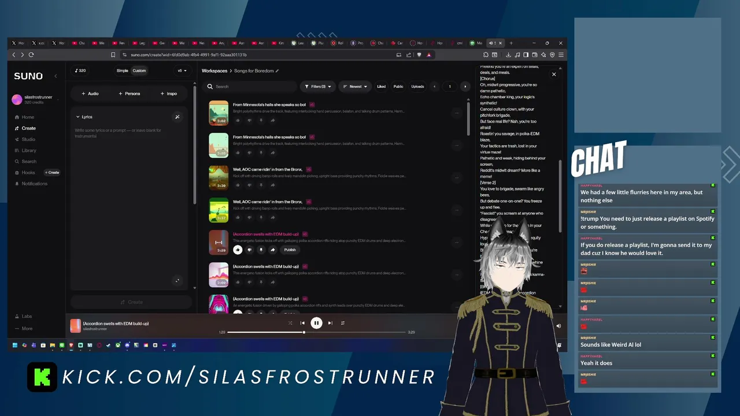Click the Workspaces breadcrumb link
This screenshot has height=416, width=740.
tap(214, 71)
